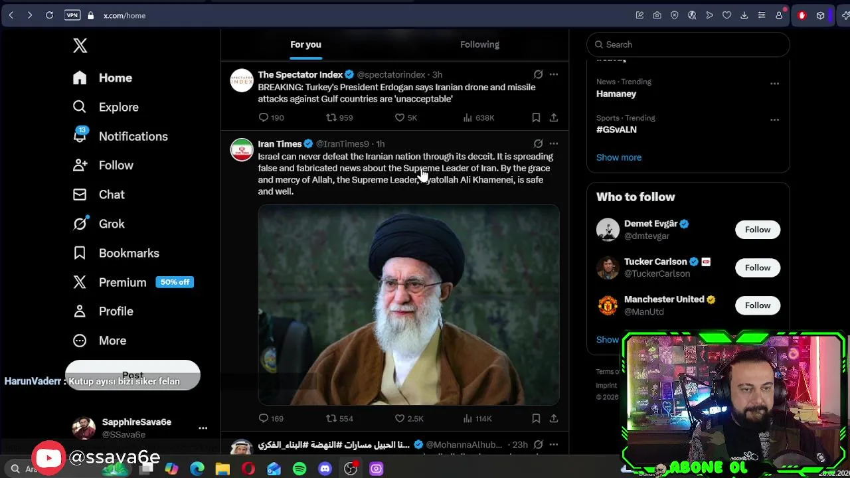Screen dimensions: 850x478
Task: Reply to The Spectator Index post
Action: coord(271,118)
